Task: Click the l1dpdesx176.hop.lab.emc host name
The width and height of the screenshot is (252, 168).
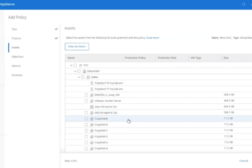Action: tap(109, 83)
